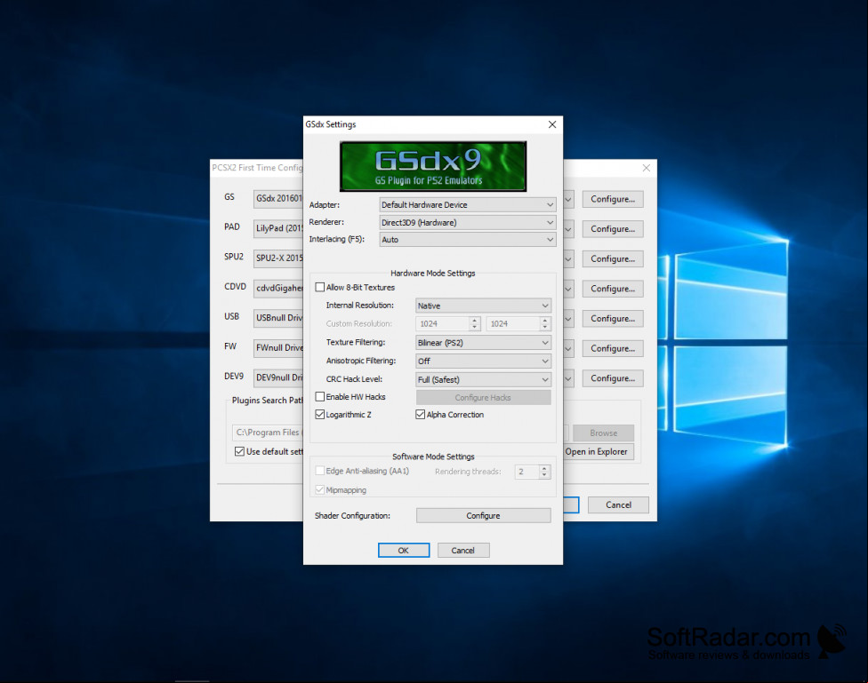The height and width of the screenshot is (683, 868).
Task: Cancel the PCSX2 First Time Config window
Action: click(618, 504)
